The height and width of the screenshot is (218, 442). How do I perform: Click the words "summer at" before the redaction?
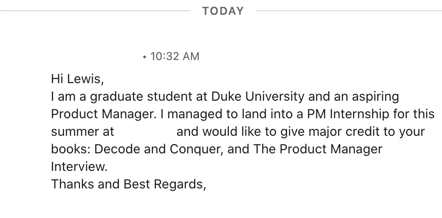[82, 132]
